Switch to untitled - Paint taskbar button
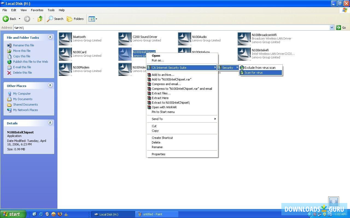 [x=157, y=214]
